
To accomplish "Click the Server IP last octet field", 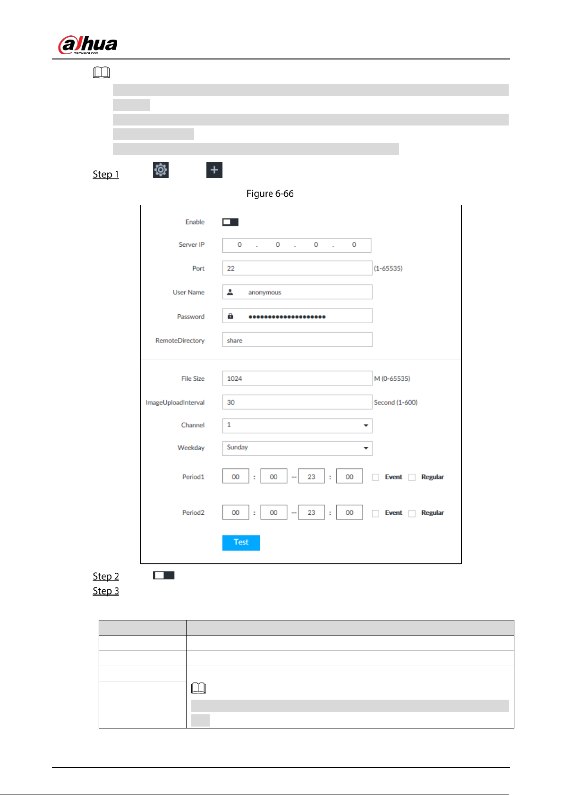I will tap(354, 245).
